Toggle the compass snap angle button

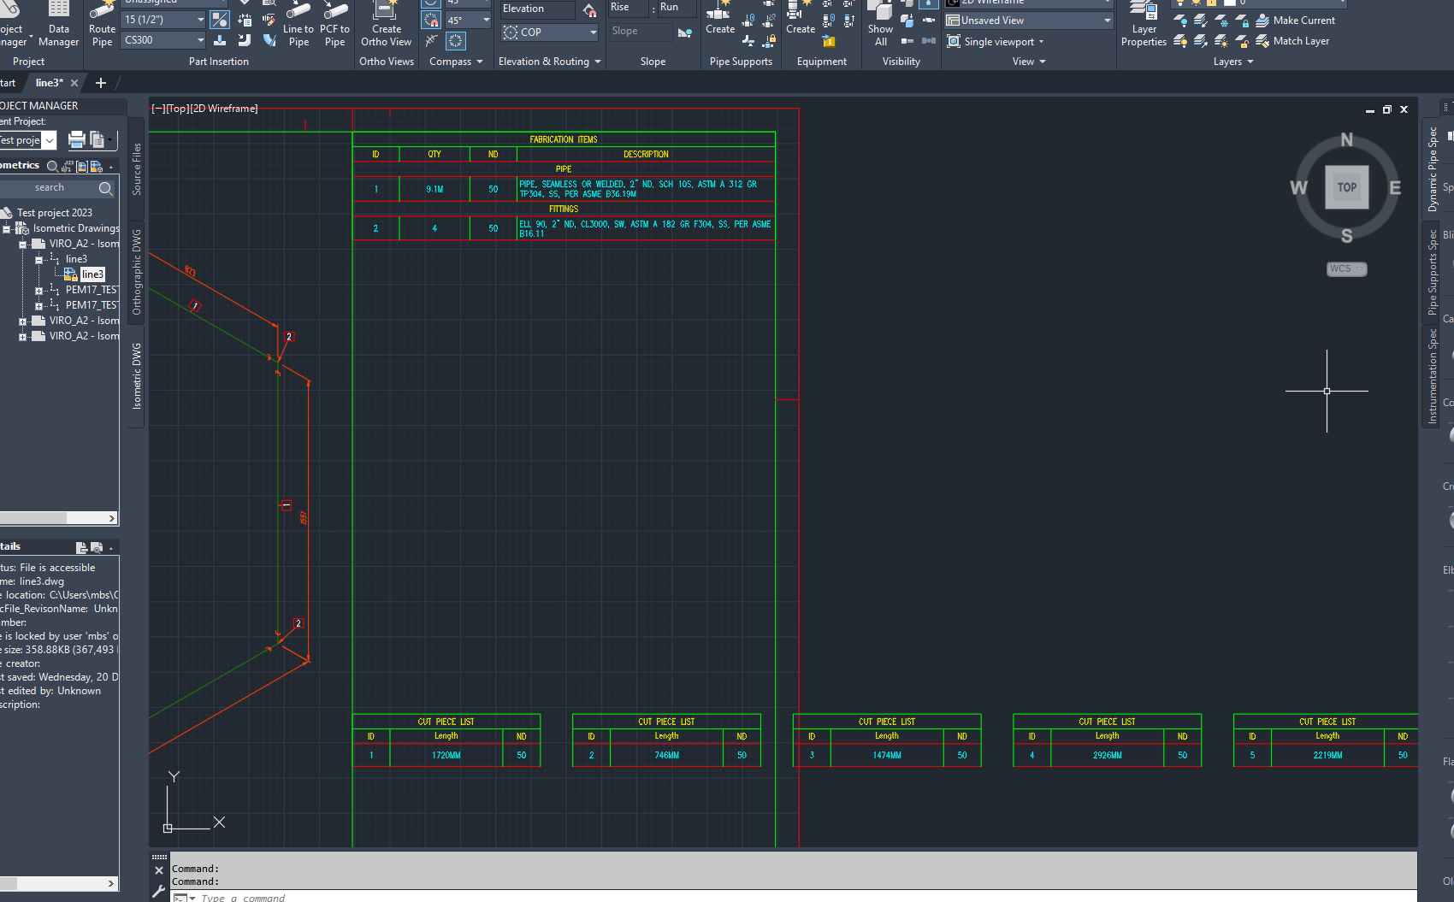pos(431,20)
